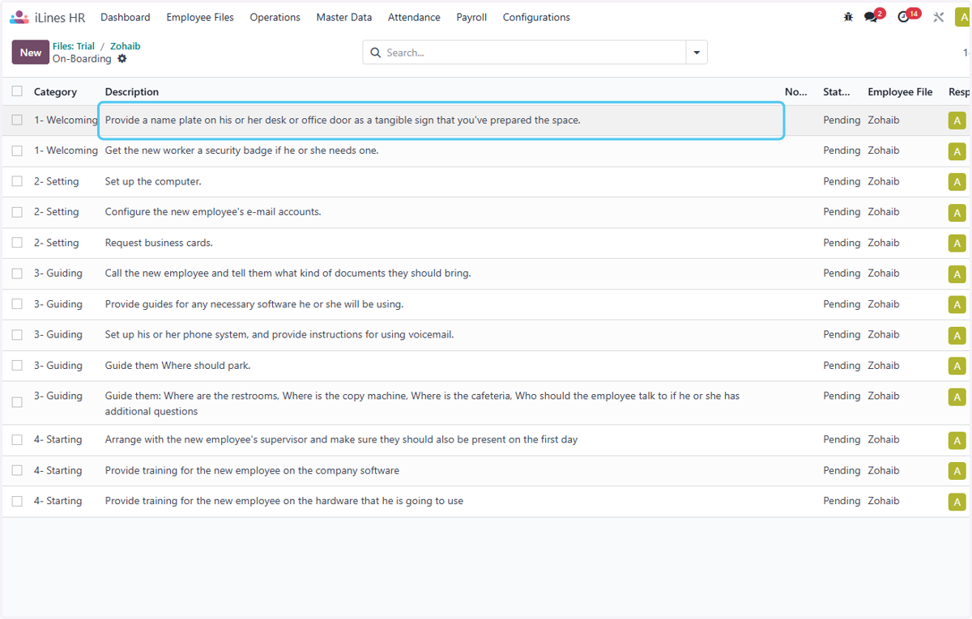Screen dimensions: 972x619
Task: Open Zohaib breadcrumb link
Action: click(x=125, y=46)
